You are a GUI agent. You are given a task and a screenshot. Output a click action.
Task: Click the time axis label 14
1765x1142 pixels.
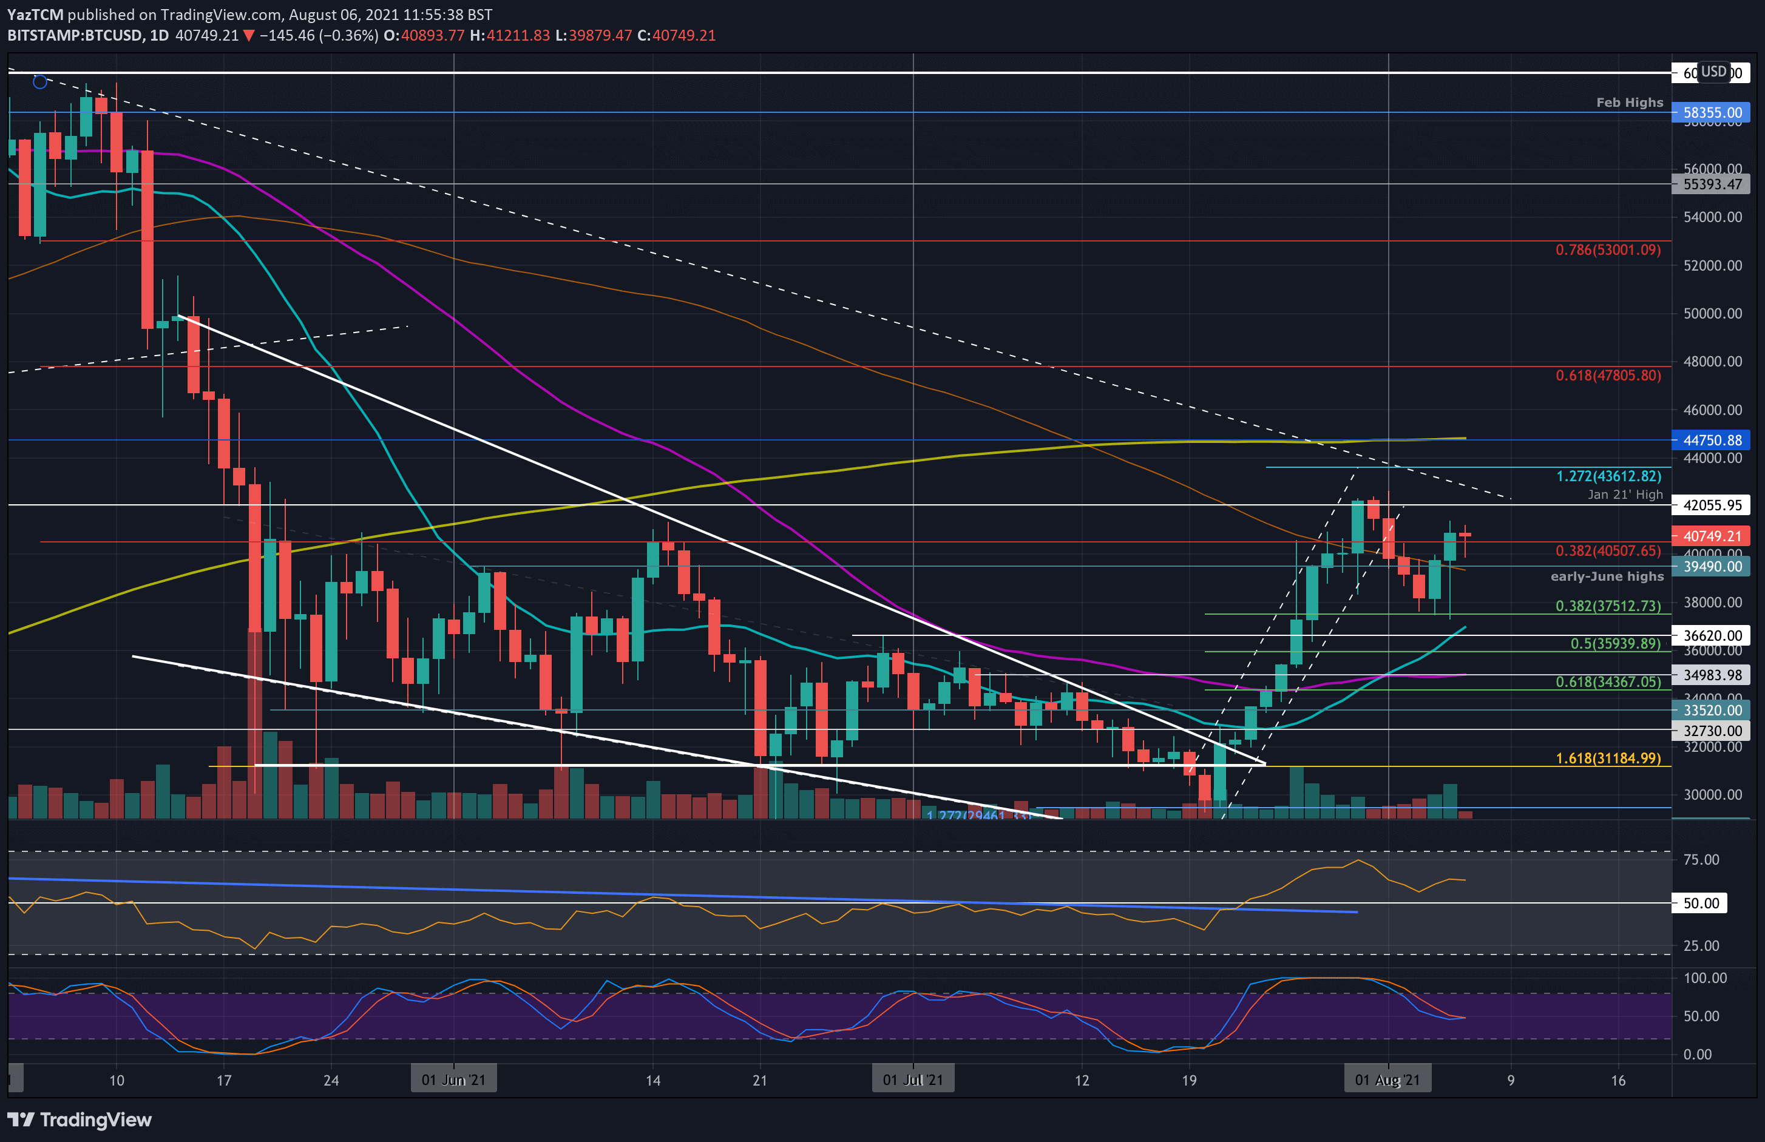click(652, 1079)
